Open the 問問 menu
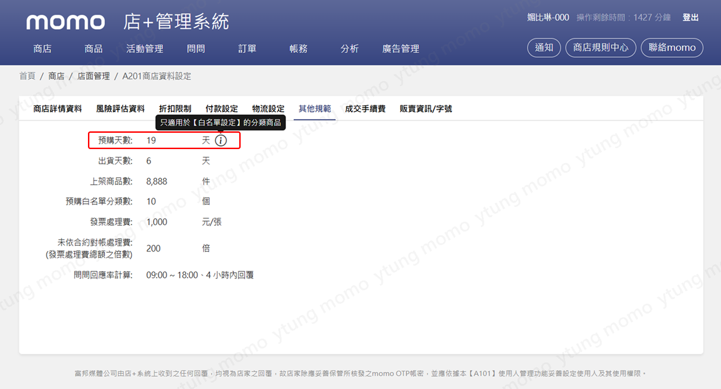This screenshot has width=721, height=389. pos(196,48)
